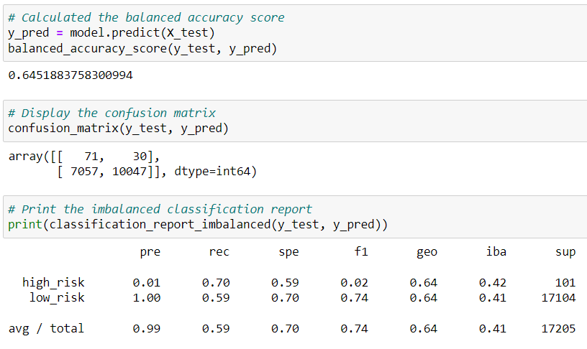Select output value 0.6451883758300994
The width and height of the screenshot is (587, 349).
[70, 75]
